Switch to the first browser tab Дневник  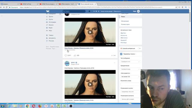tap(10, 4)
